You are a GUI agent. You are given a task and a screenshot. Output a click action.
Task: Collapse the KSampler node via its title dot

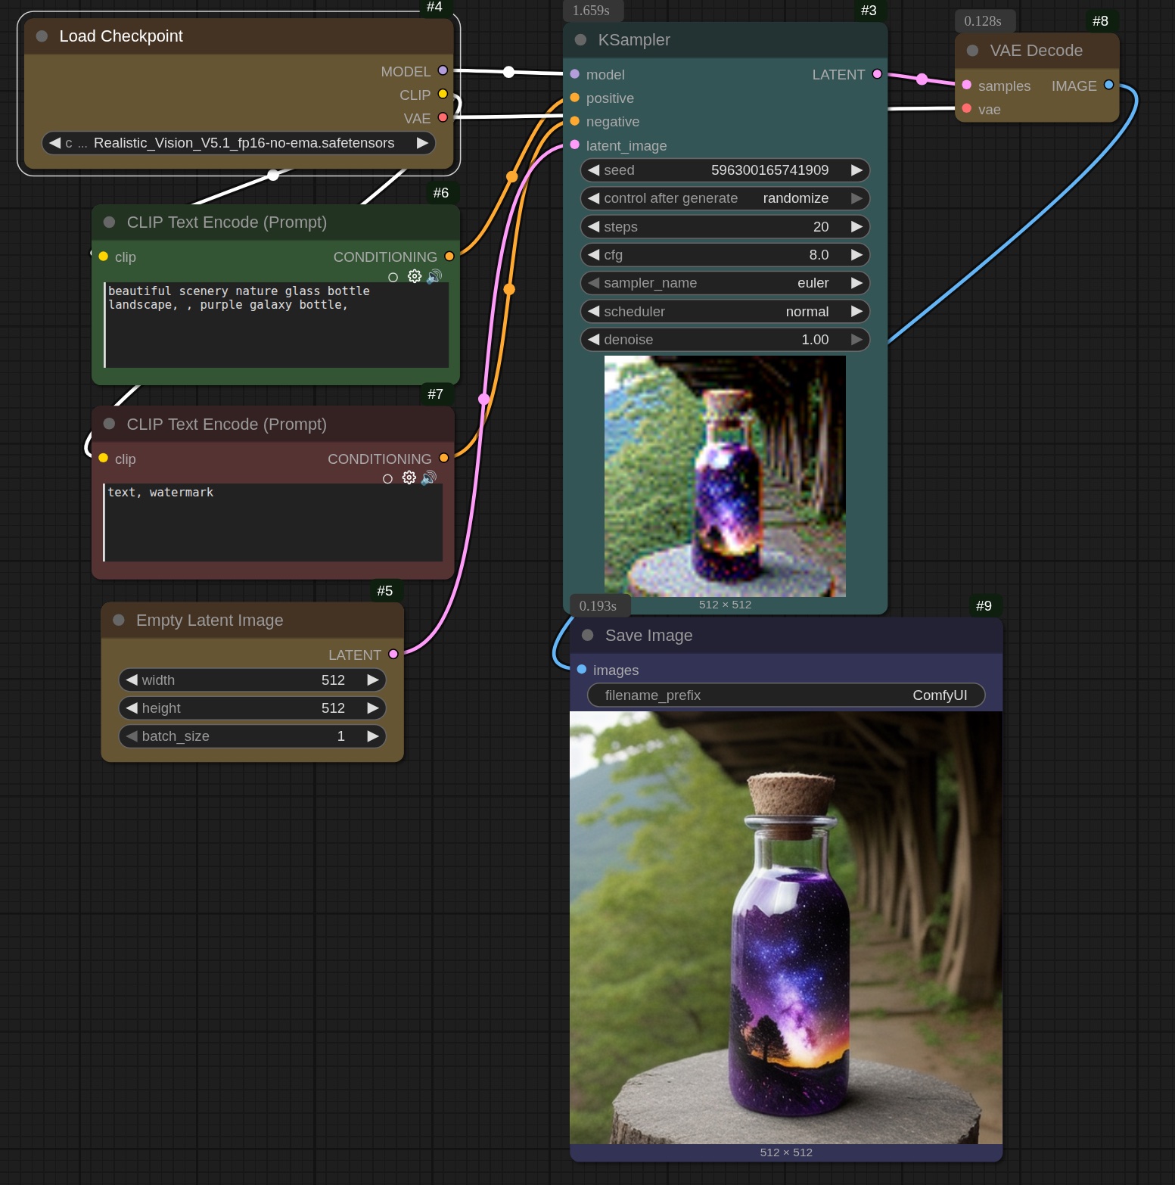click(581, 39)
